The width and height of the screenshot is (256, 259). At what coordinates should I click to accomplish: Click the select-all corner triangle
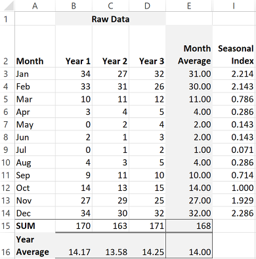[8, 6]
